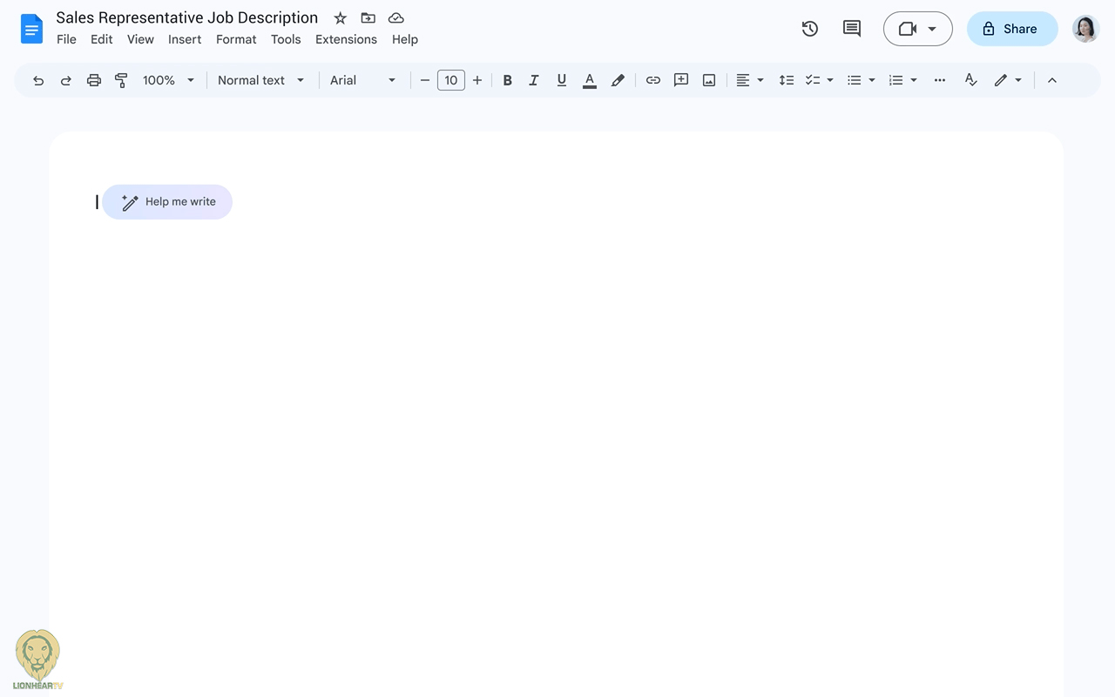Open the Extensions menu

[x=346, y=39]
